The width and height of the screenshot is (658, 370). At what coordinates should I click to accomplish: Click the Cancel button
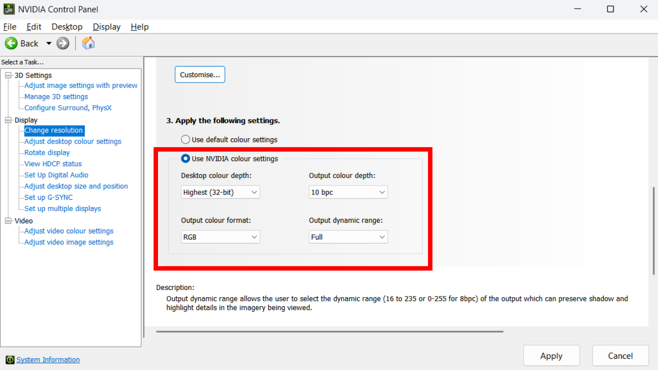pyautogui.click(x=620, y=356)
